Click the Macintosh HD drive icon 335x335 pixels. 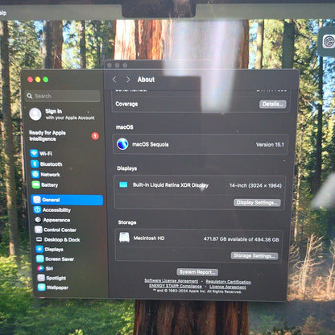[x=124, y=238]
